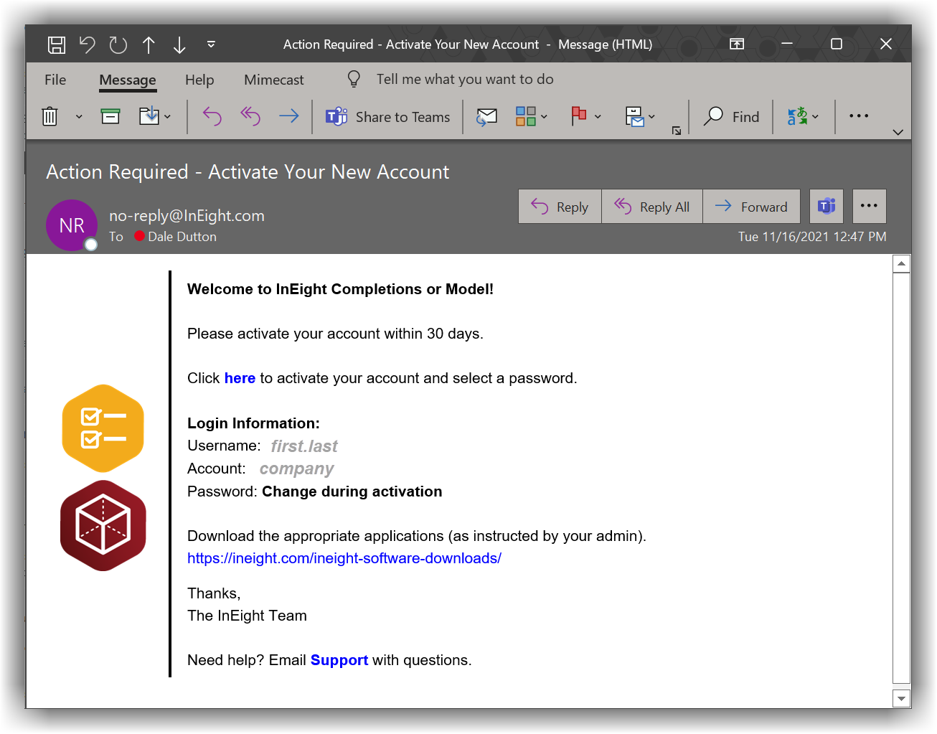This screenshot has height=734, width=937.
Task: Go to previous item with up arrow
Action: [149, 45]
